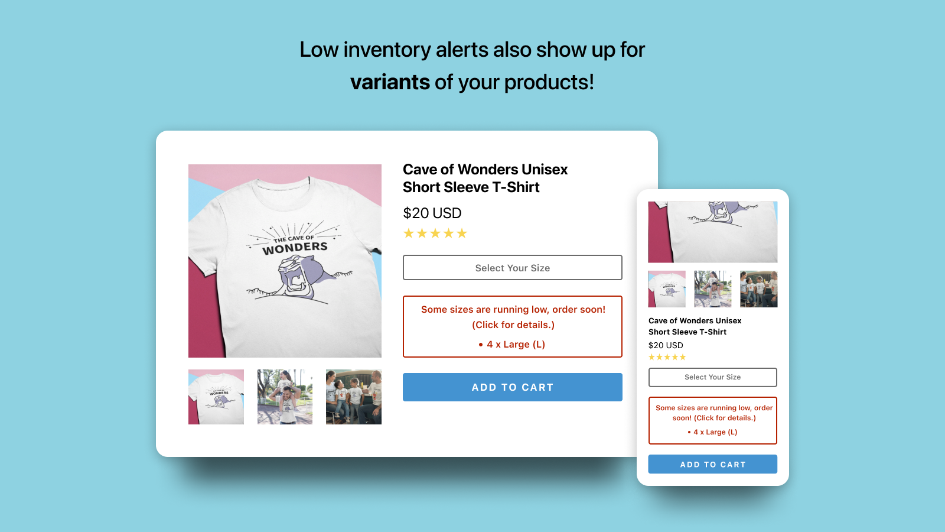Viewport: 945px width, 532px height.
Task: Open the Select Your Size dropdown on desktop card
Action: pyautogui.click(x=512, y=268)
